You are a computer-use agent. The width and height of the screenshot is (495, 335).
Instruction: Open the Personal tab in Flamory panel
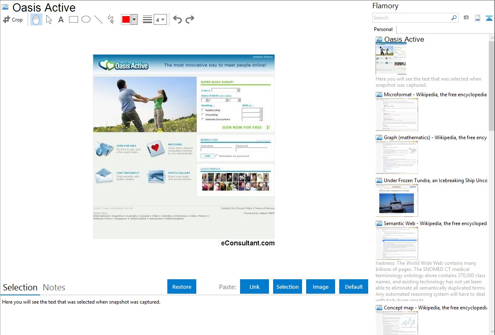383,29
